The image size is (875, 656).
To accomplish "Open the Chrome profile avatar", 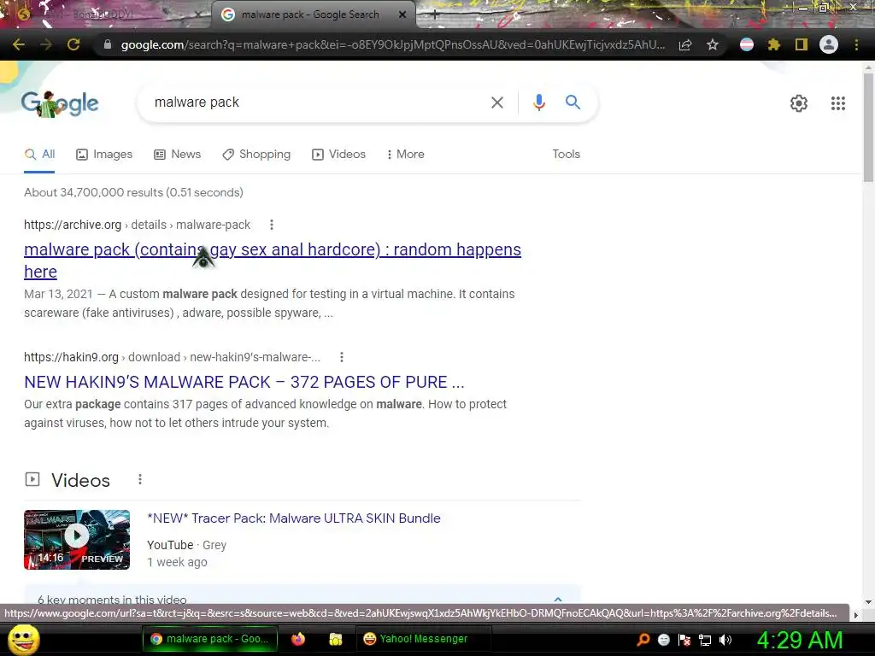I will [829, 44].
